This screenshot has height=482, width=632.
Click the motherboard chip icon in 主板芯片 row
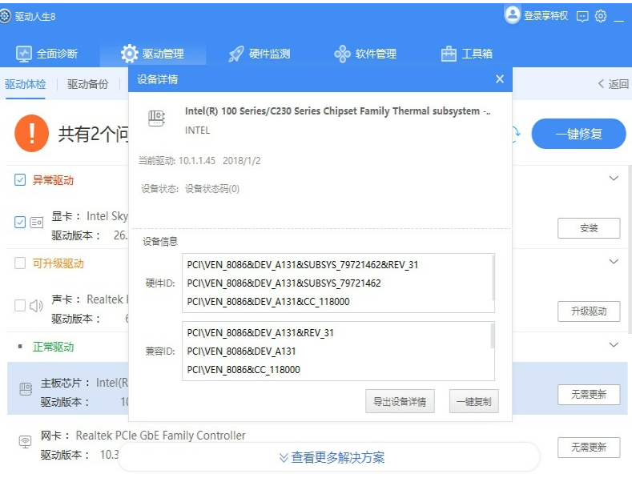[x=26, y=389]
